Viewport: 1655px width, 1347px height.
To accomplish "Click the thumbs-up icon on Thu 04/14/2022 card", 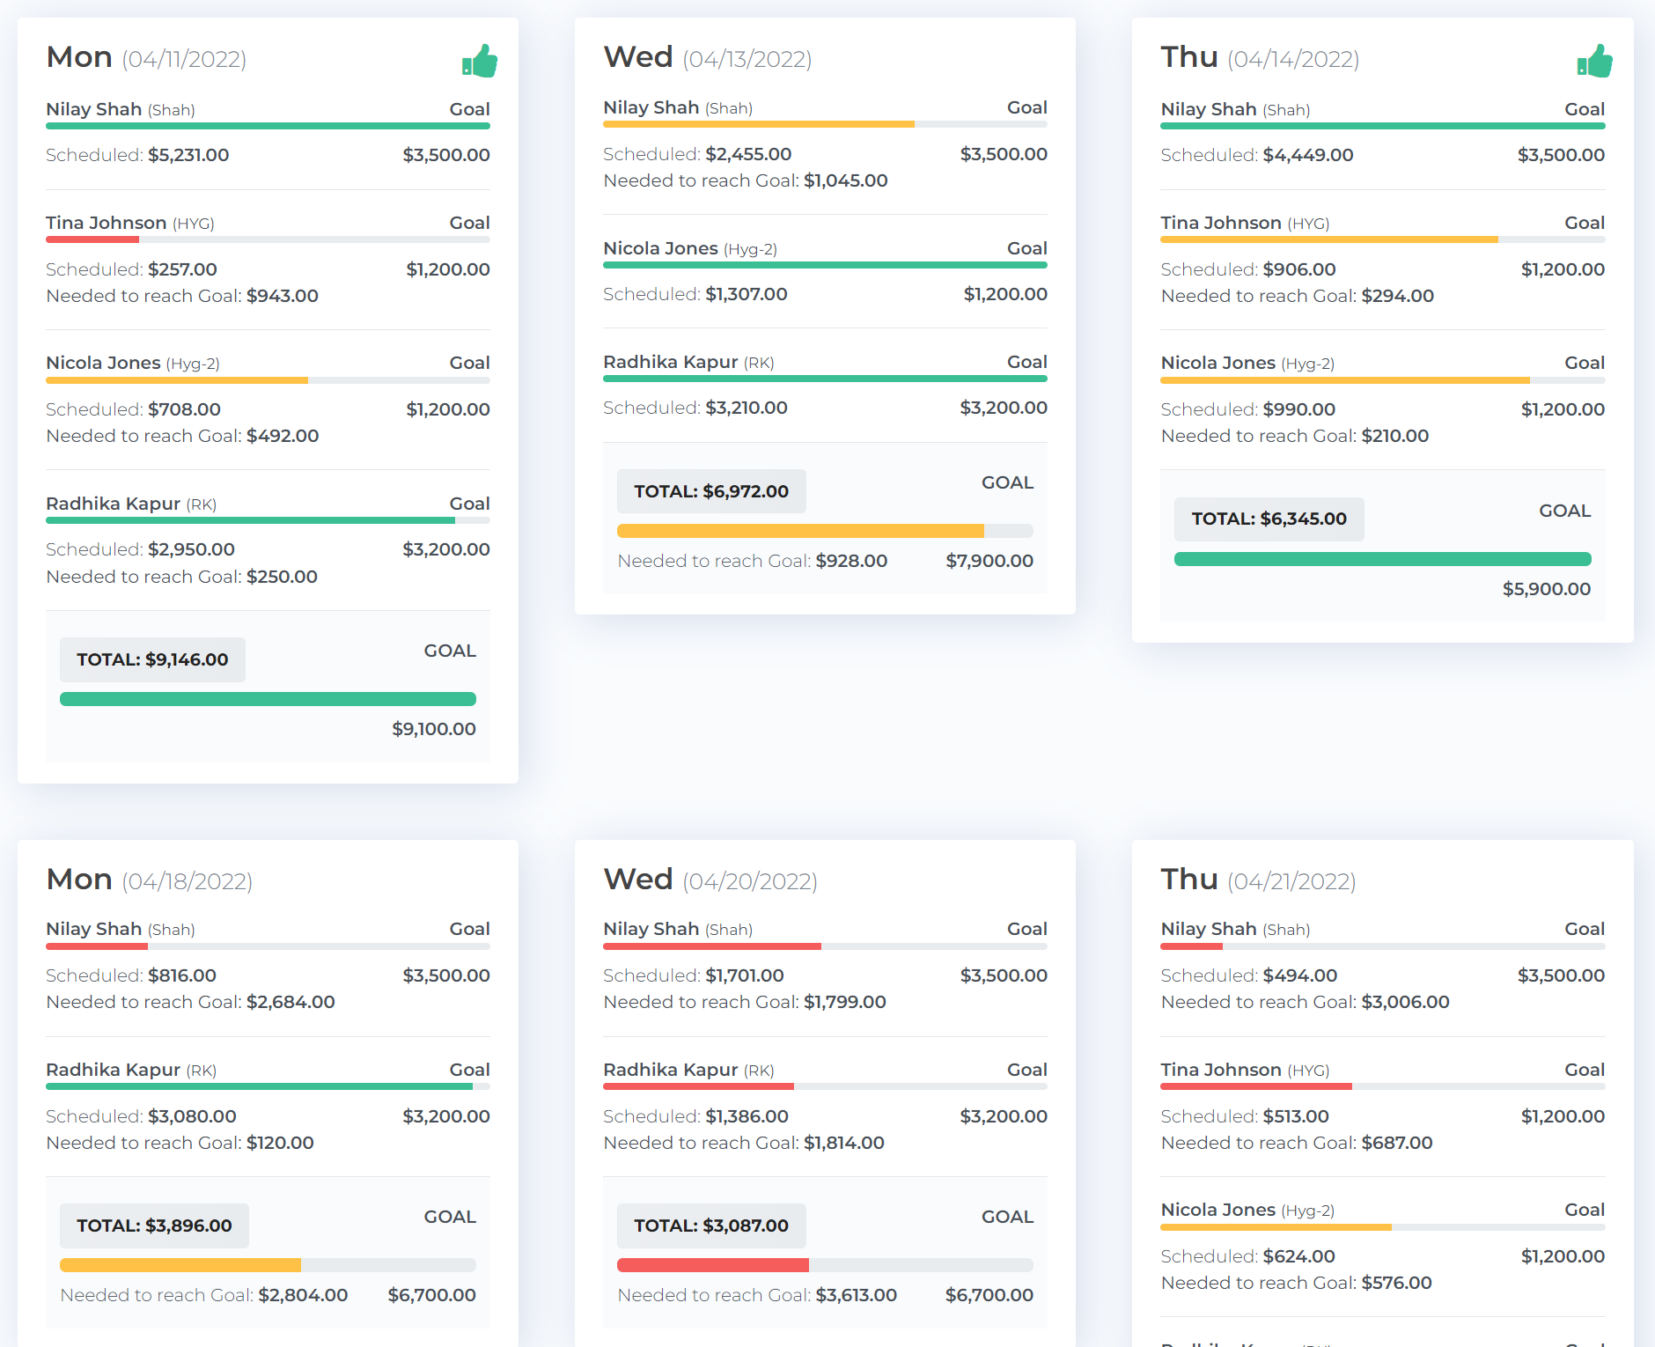I will [1594, 62].
